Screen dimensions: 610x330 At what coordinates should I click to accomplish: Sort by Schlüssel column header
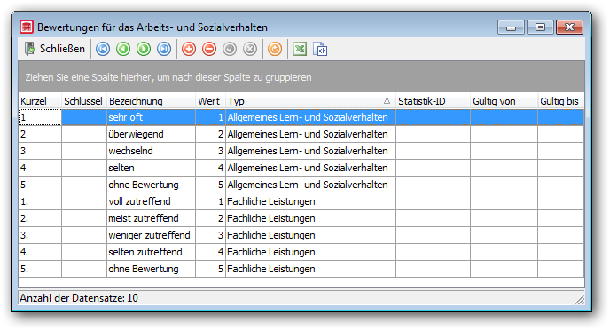pyautogui.click(x=84, y=101)
